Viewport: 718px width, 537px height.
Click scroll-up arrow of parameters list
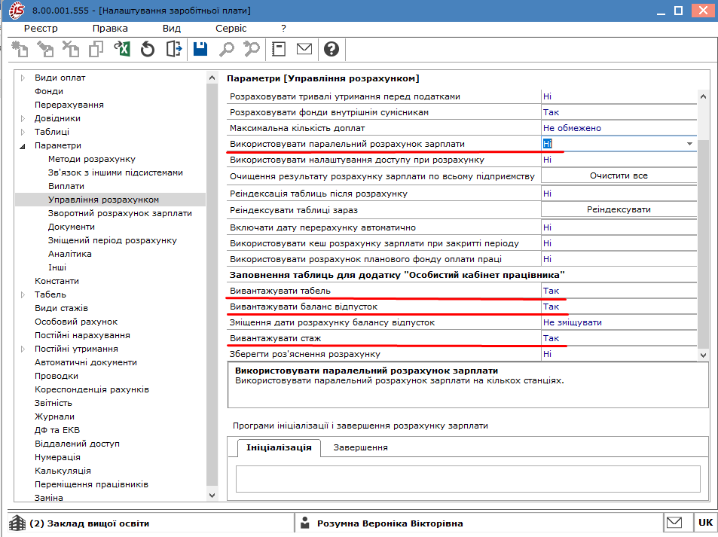click(704, 96)
